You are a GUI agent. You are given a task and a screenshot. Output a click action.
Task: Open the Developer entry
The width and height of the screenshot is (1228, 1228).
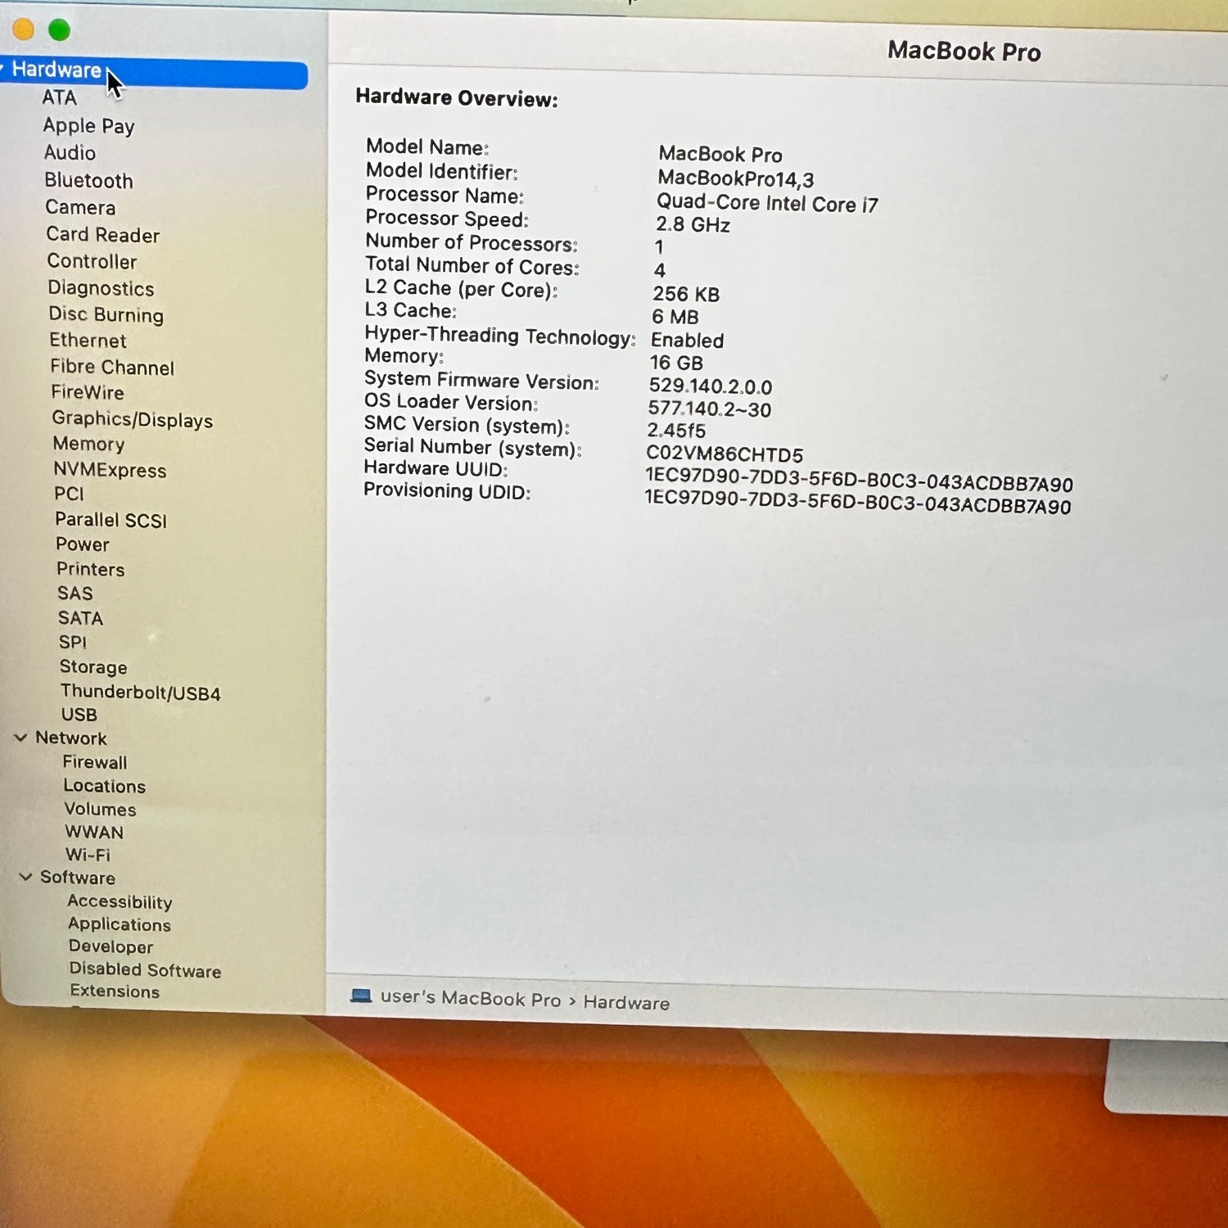[x=111, y=946]
